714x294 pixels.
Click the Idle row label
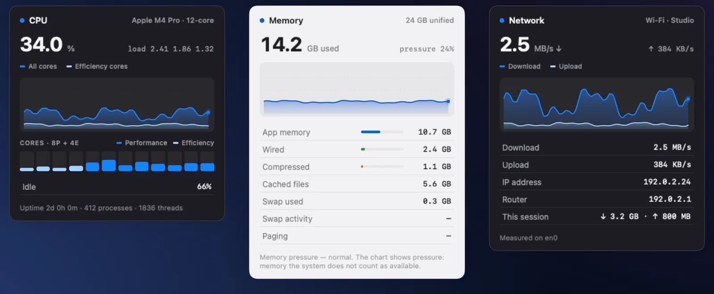(x=29, y=187)
